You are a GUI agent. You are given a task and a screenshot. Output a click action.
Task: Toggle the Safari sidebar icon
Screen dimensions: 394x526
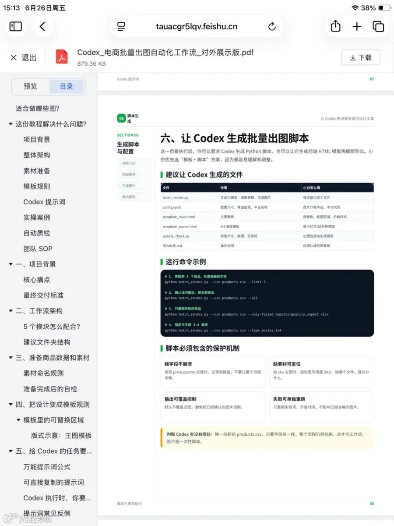[16, 27]
